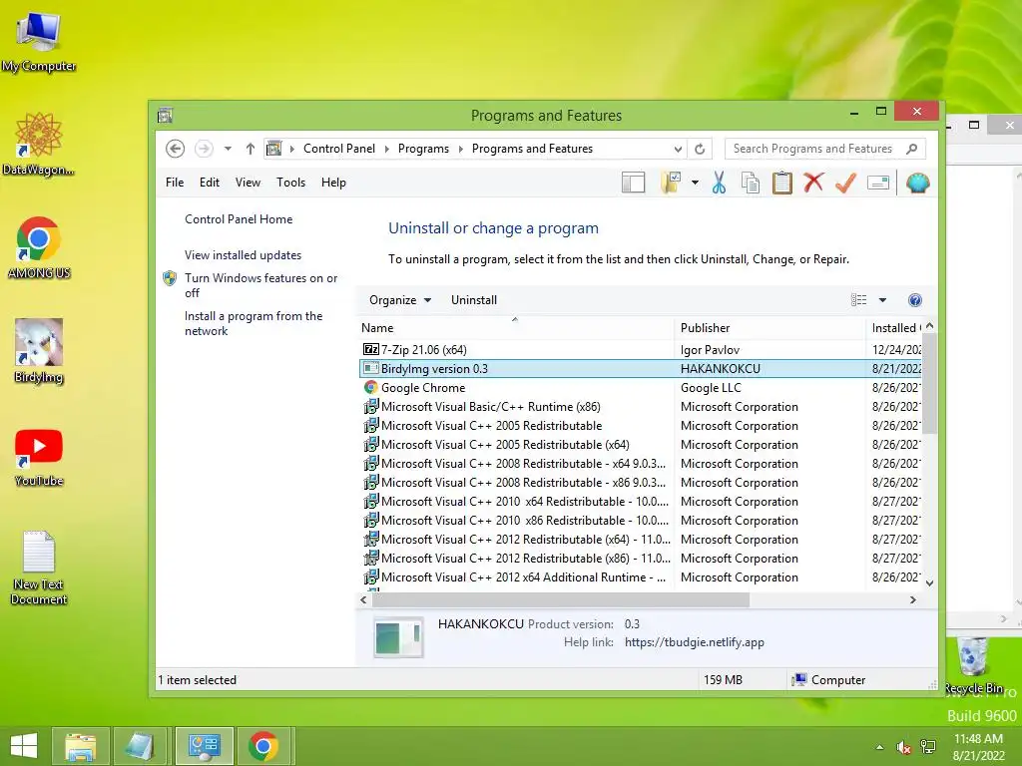This screenshot has width=1022, height=766.
Task: Open View installed updates link
Action: tap(244, 255)
